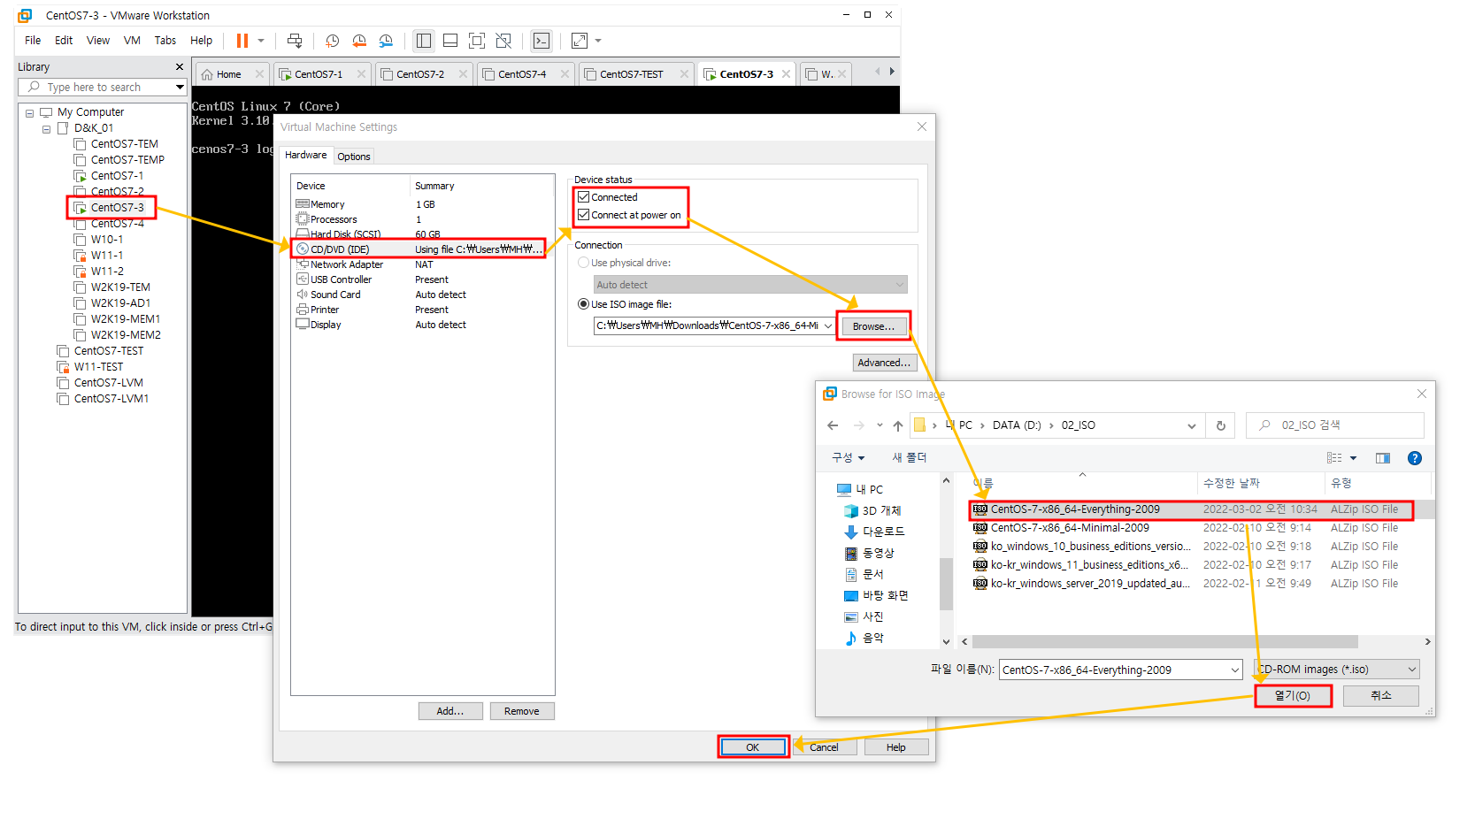Image resolution: width=1475 pixels, height=819 pixels.
Task: Click the Remove hardware button
Action: [522, 711]
